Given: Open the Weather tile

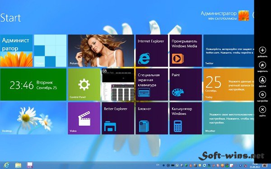Looking at the screenshot, I should (229, 118).
